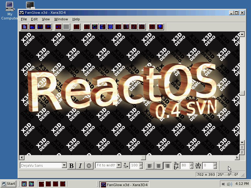
Task: Open the DejaVu Sans font dropdown arrow
Action: [x=64, y=165]
